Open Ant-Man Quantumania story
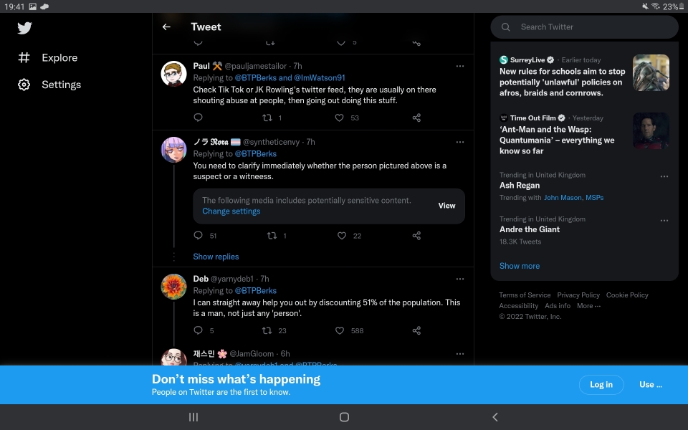Screen dimensions: 688x430 click(557, 140)
